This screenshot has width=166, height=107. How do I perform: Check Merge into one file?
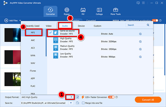coord(83,103)
